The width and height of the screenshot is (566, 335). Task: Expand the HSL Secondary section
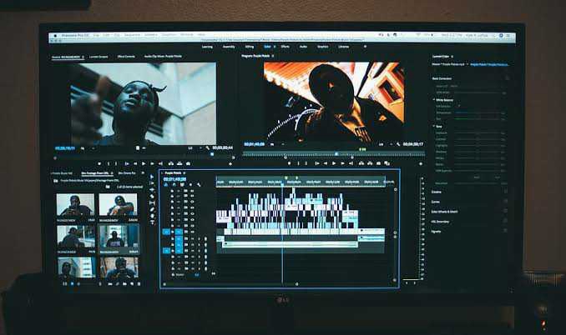(440, 222)
